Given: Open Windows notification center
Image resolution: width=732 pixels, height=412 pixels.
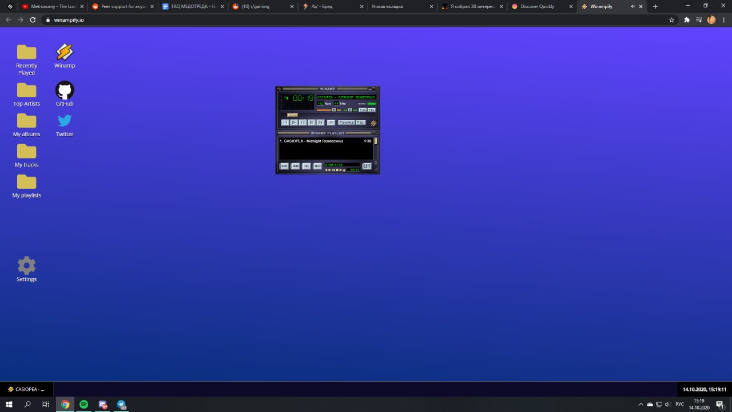Looking at the screenshot, I should pos(720,404).
